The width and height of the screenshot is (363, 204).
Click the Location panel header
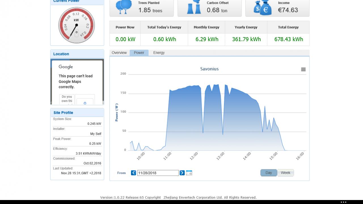tap(77, 54)
